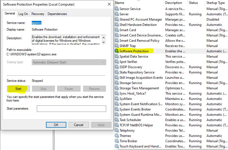Select the Storage Service name

(131, 83)
